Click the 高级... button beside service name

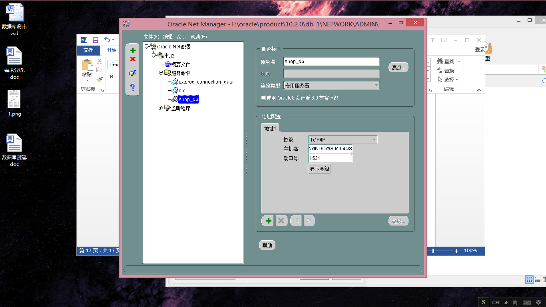pyautogui.click(x=399, y=68)
